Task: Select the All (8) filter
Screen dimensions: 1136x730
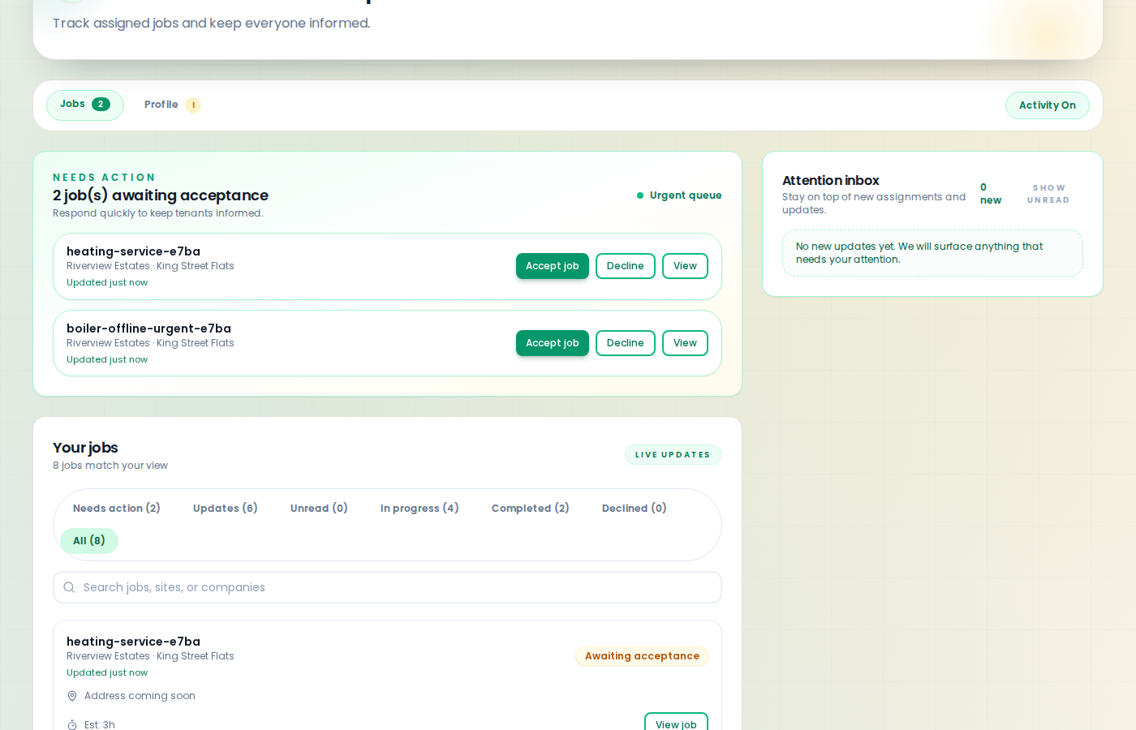Action: (89, 541)
